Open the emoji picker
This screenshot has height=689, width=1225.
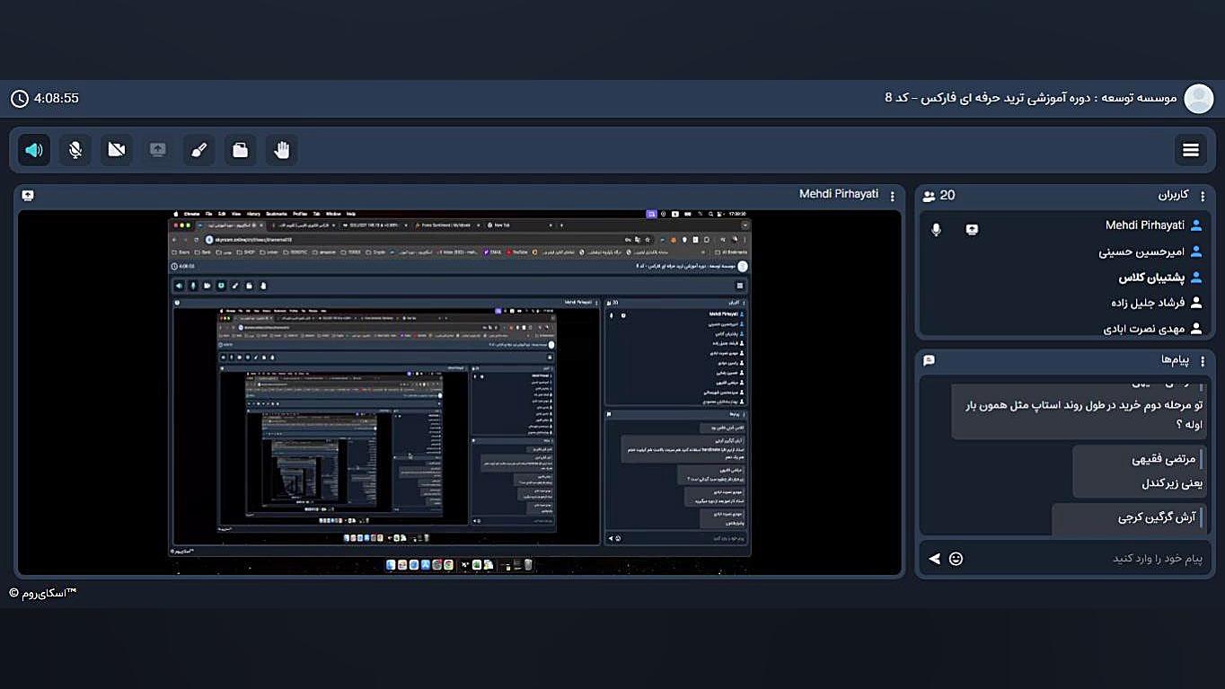pyautogui.click(x=956, y=559)
